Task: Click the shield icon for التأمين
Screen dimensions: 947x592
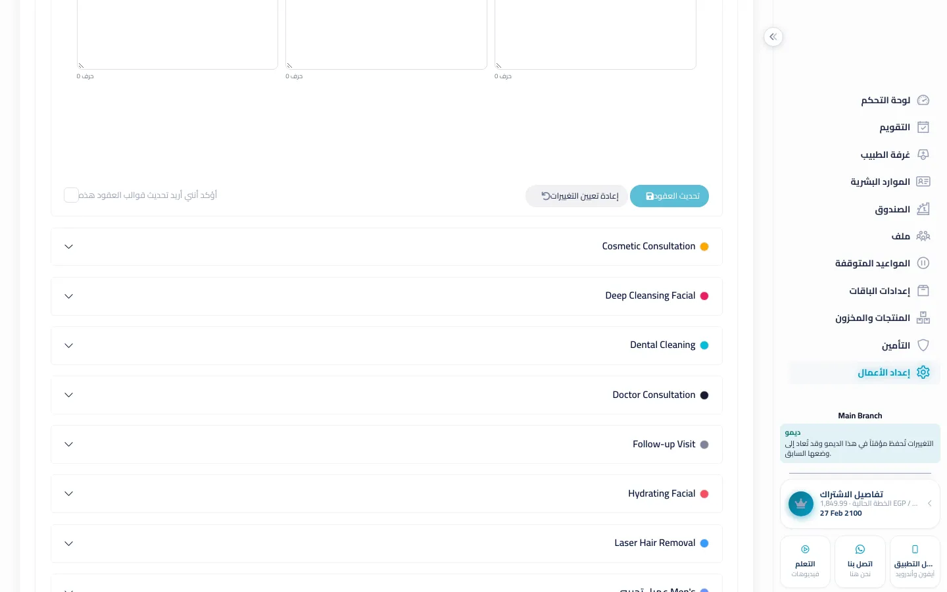Action: (x=923, y=345)
